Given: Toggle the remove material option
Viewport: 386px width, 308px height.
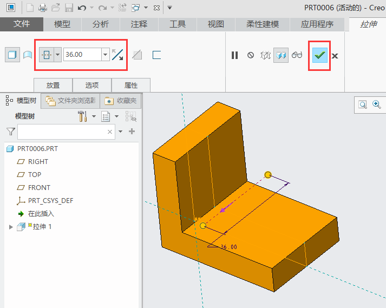Looking at the screenshot, I should pyautogui.click(x=138, y=55).
